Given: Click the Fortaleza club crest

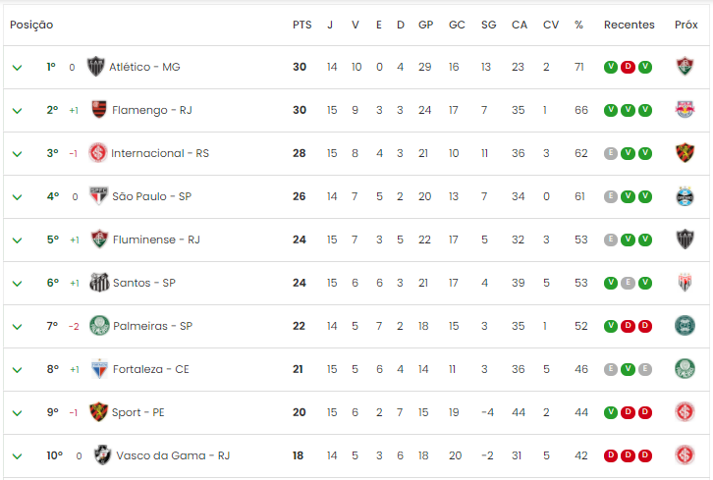Looking at the screenshot, I should point(99,369).
